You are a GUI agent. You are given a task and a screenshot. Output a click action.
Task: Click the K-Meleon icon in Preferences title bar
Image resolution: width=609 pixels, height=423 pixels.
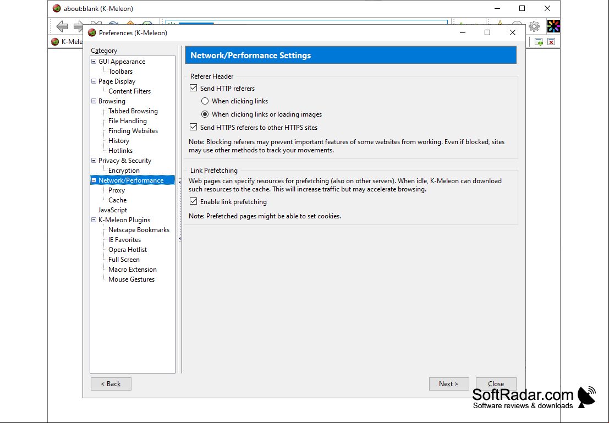(x=92, y=32)
